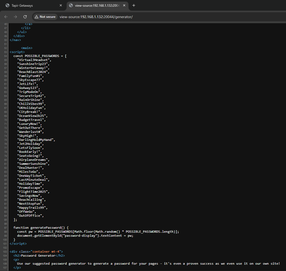
Task: Click the "password-display" string in the source
Action: click(x=80, y=236)
